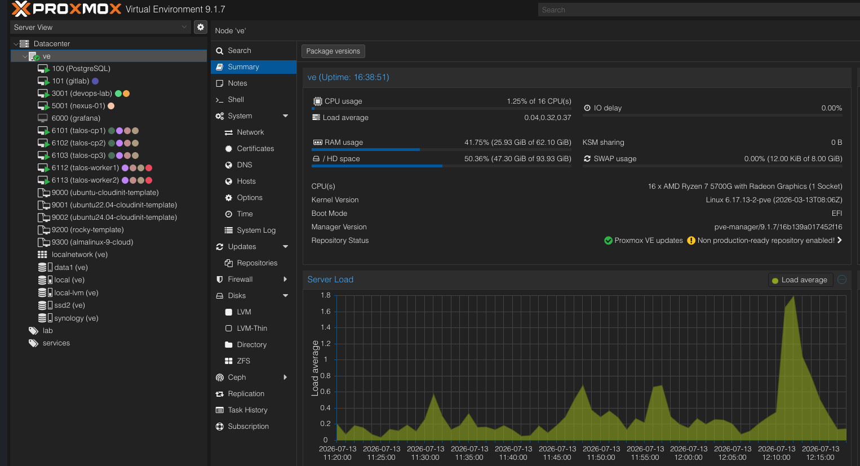The width and height of the screenshot is (860, 466).
Task: Click the Options gear icon
Action: (x=229, y=198)
